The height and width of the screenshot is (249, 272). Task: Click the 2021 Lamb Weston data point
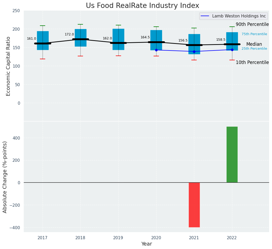tap(194, 52)
